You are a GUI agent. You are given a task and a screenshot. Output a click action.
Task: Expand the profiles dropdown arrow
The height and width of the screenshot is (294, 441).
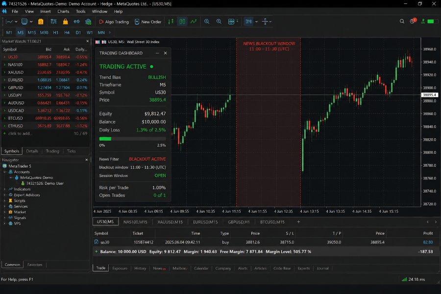(31, 22)
